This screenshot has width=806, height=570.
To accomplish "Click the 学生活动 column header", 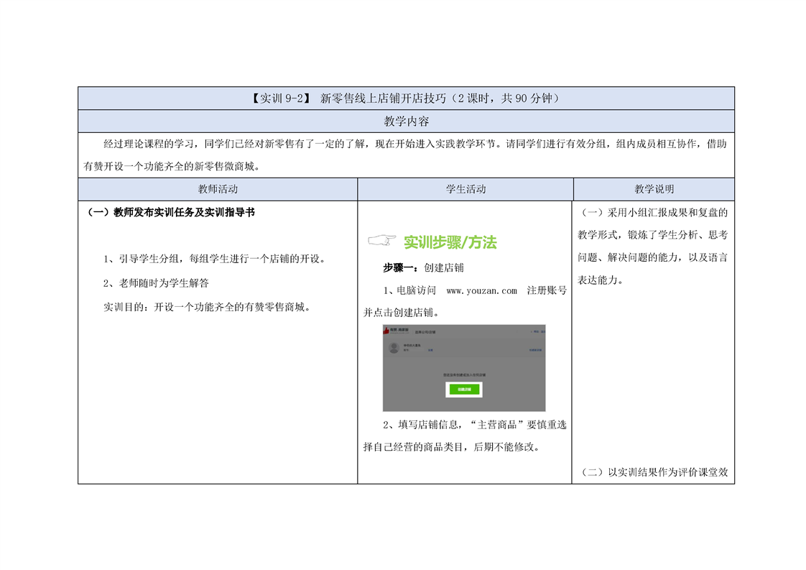I will click(465, 190).
